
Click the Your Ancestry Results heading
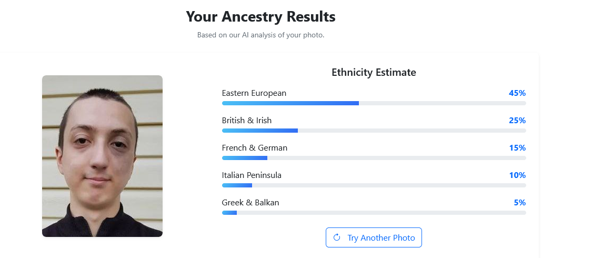[x=260, y=17]
